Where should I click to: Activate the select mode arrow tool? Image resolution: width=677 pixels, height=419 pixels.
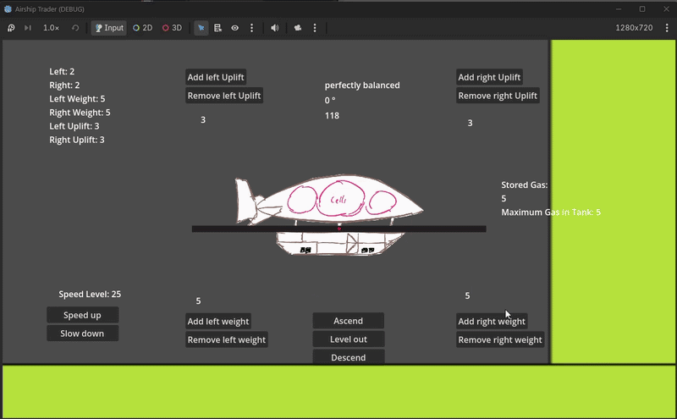pos(201,28)
